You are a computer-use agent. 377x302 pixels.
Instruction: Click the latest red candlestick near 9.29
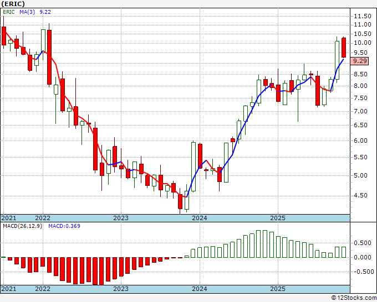pos(344,48)
